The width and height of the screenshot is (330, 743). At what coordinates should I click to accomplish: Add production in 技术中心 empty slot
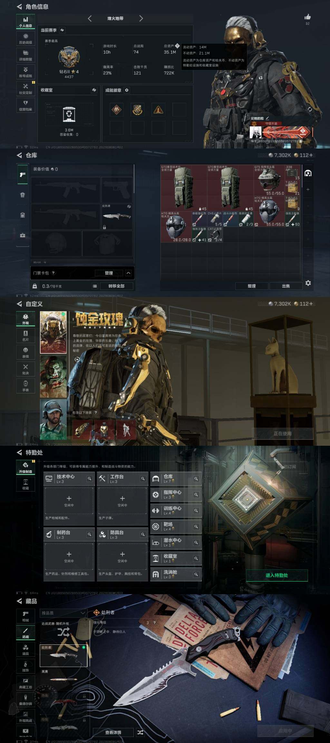tap(69, 501)
